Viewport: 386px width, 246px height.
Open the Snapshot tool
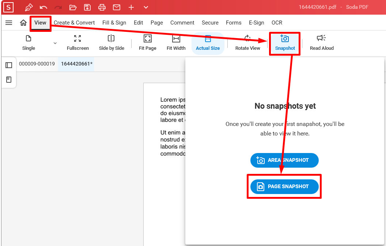(x=285, y=44)
